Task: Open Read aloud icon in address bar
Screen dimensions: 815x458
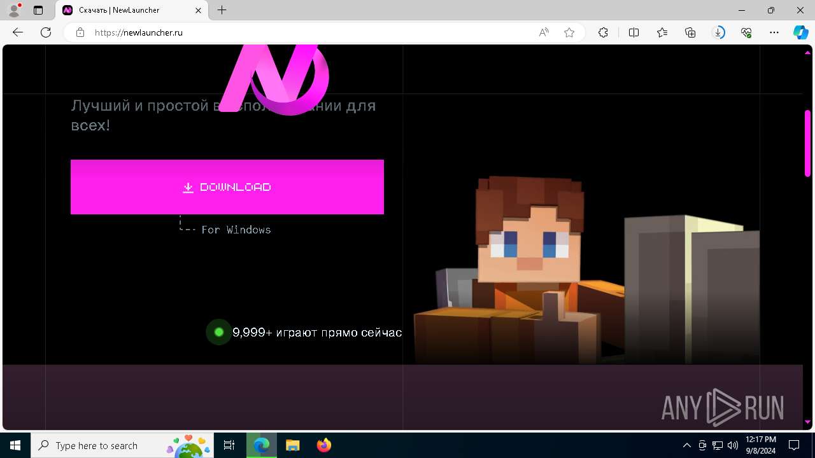Action: pos(544,32)
